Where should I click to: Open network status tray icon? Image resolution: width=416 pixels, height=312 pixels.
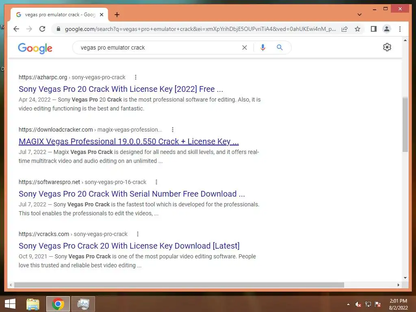(368, 304)
